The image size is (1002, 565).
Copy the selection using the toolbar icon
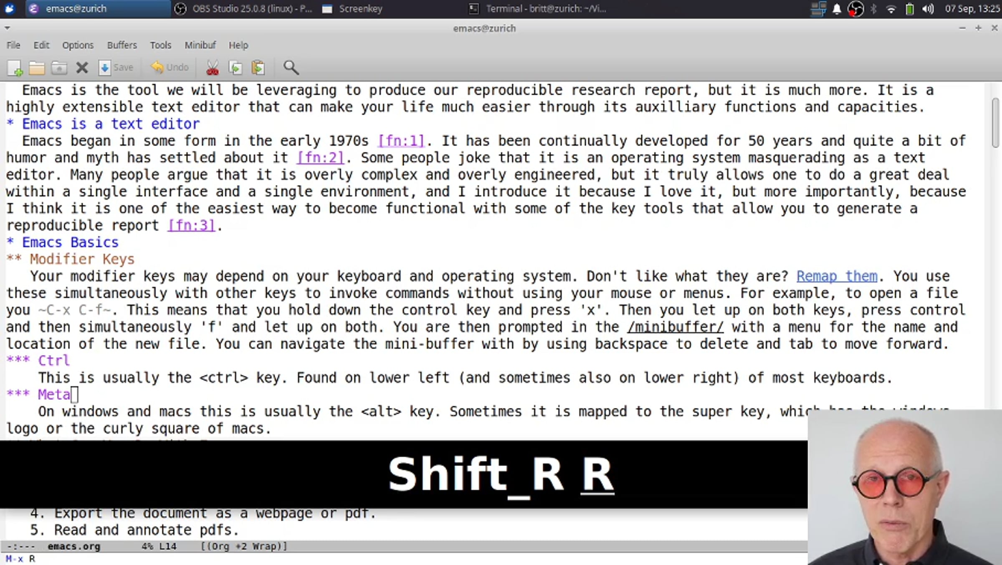coord(235,68)
